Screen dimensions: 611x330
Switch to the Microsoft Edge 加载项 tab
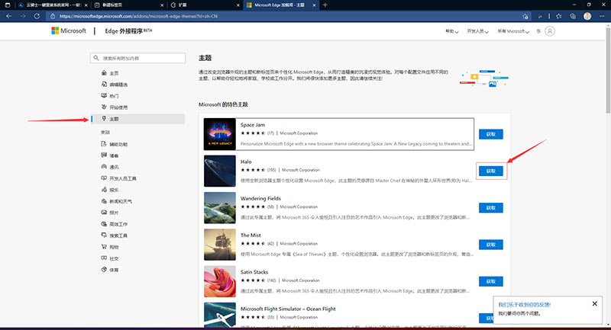tap(280, 5)
